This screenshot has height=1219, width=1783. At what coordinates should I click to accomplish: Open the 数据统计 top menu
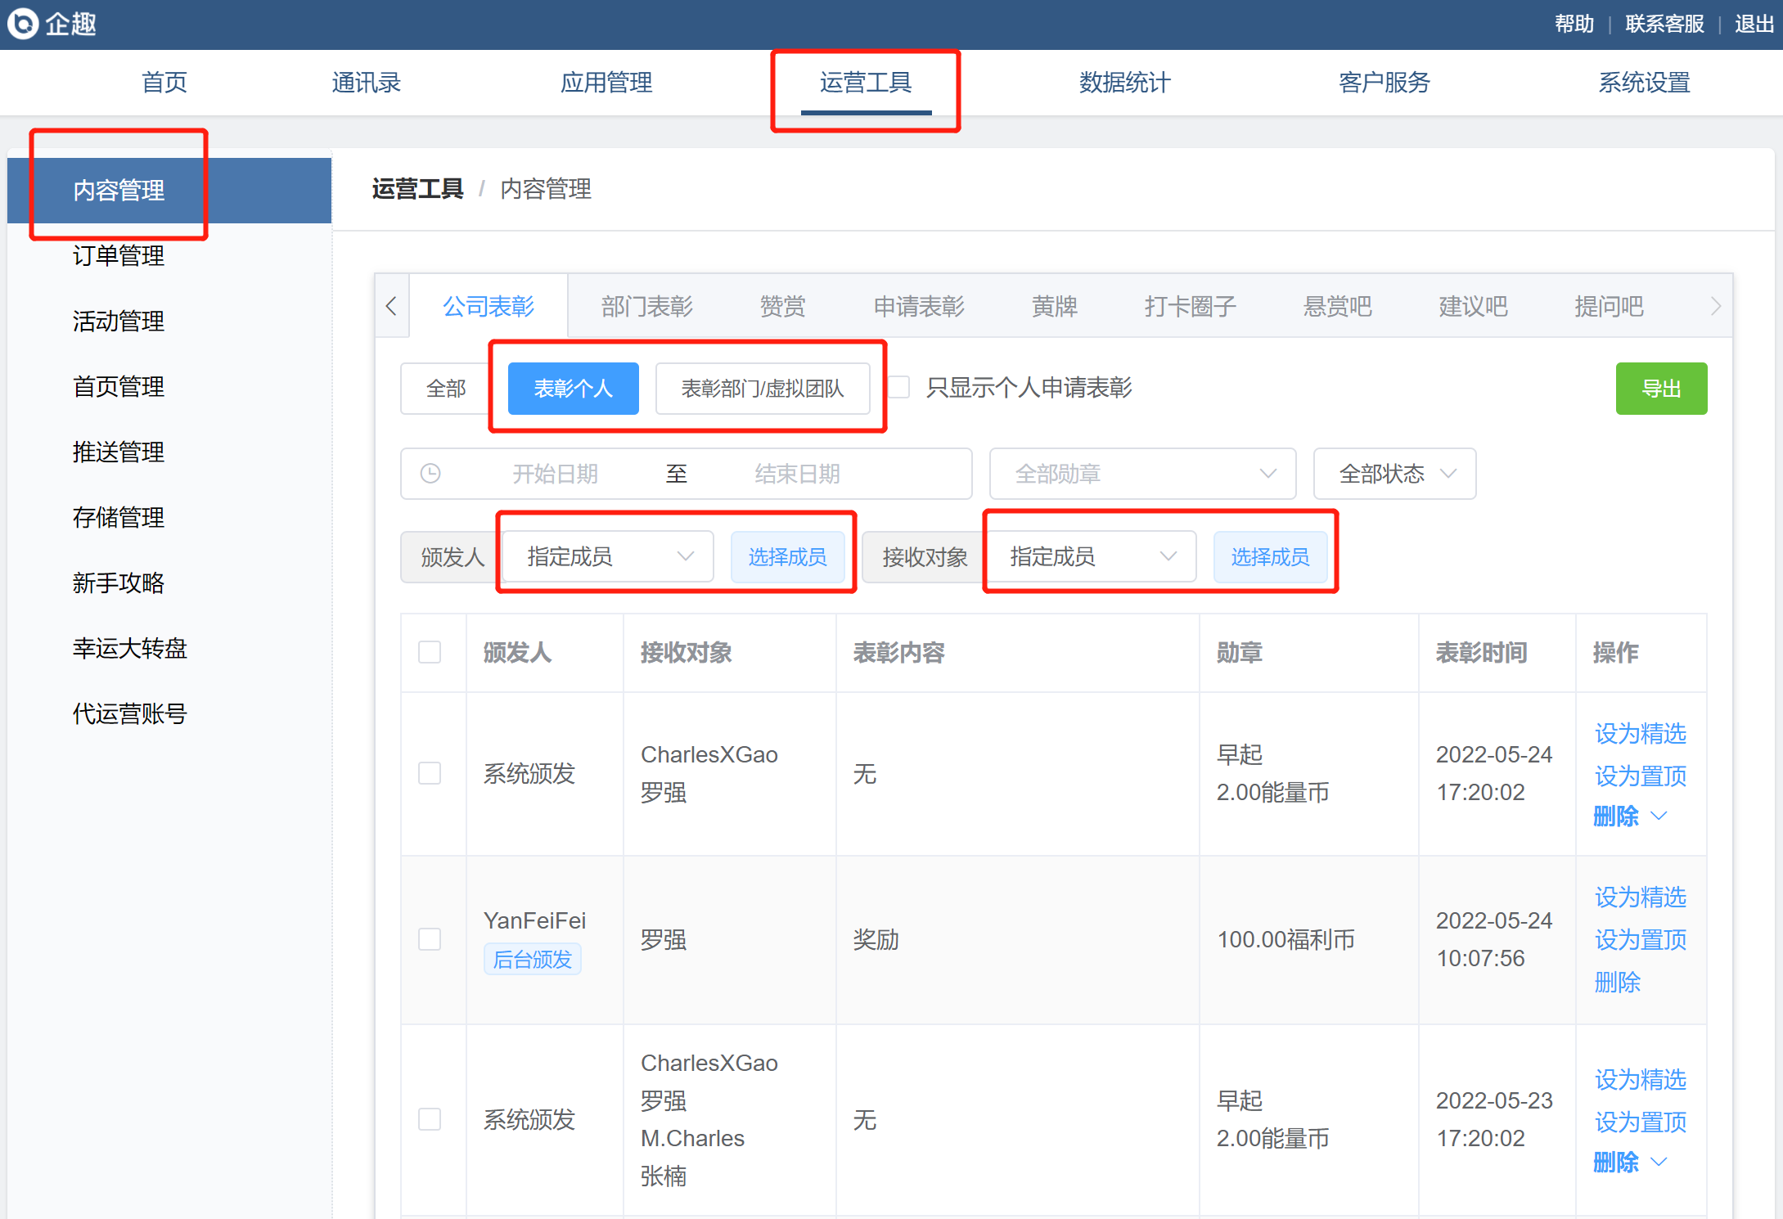tap(1125, 83)
